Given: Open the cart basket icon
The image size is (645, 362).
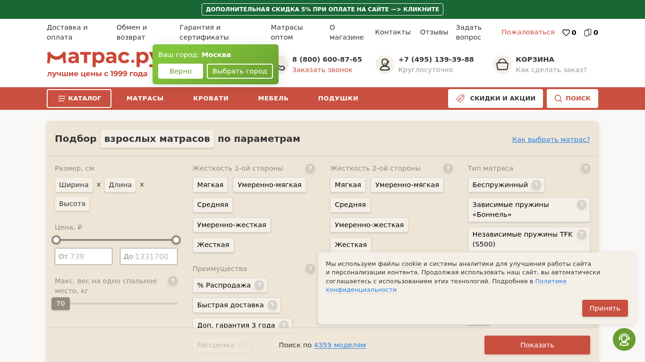Looking at the screenshot, I should click(x=502, y=65).
